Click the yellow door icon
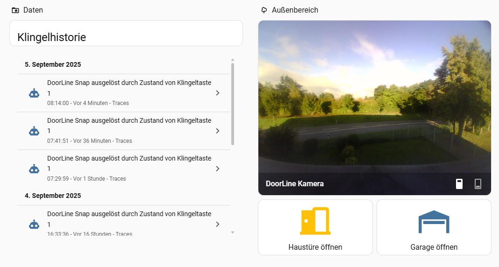Image resolution: width=499 pixels, height=267 pixels. pos(315,221)
